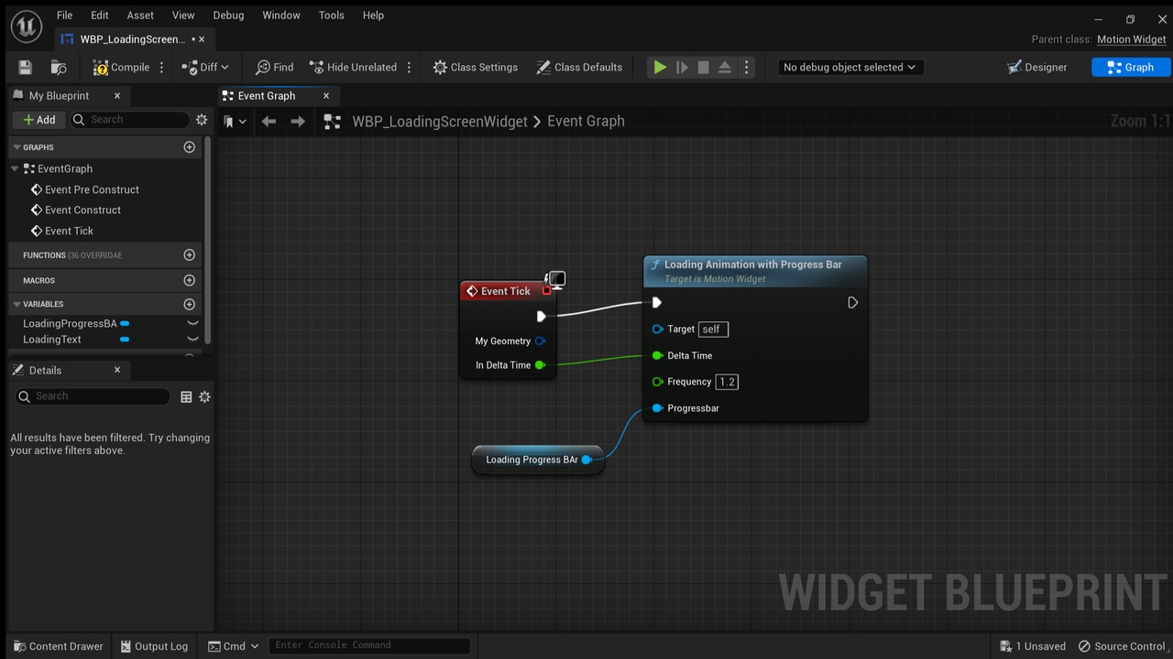1173x659 pixels.
Task: Open the debug object selection dropdown
Action: (x=850, y=67)
